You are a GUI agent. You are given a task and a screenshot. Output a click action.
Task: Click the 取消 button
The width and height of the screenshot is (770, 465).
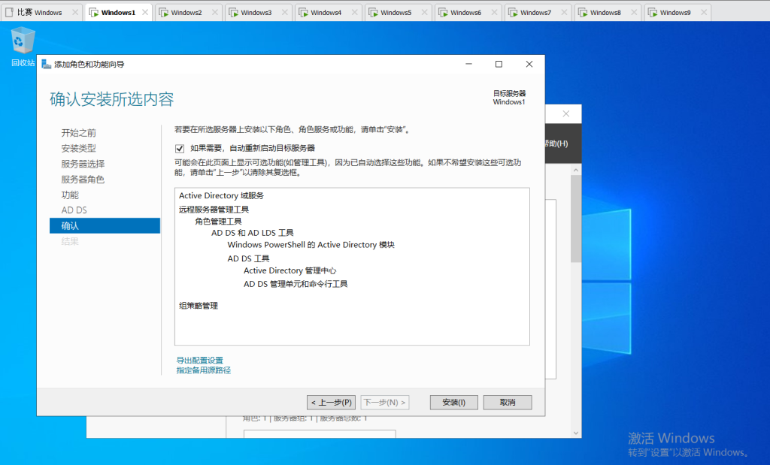[x=508, y=403]
